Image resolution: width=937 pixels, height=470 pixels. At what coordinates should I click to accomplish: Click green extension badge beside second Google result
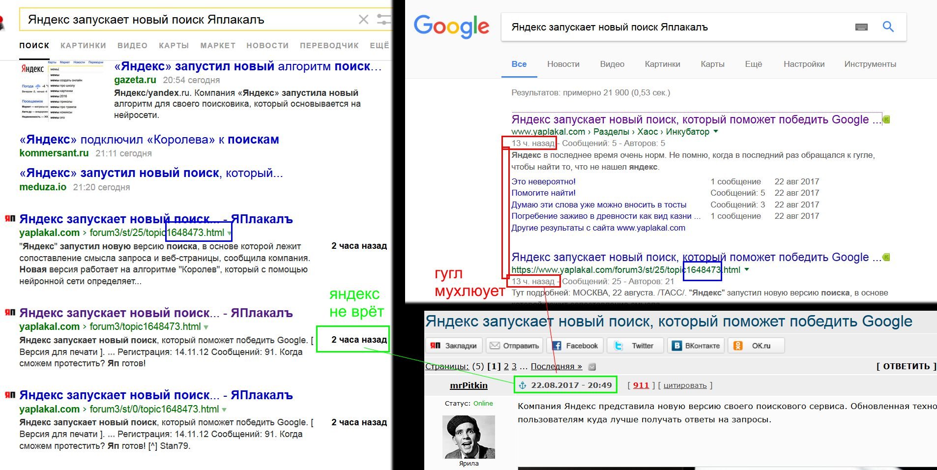coord(886,257)
